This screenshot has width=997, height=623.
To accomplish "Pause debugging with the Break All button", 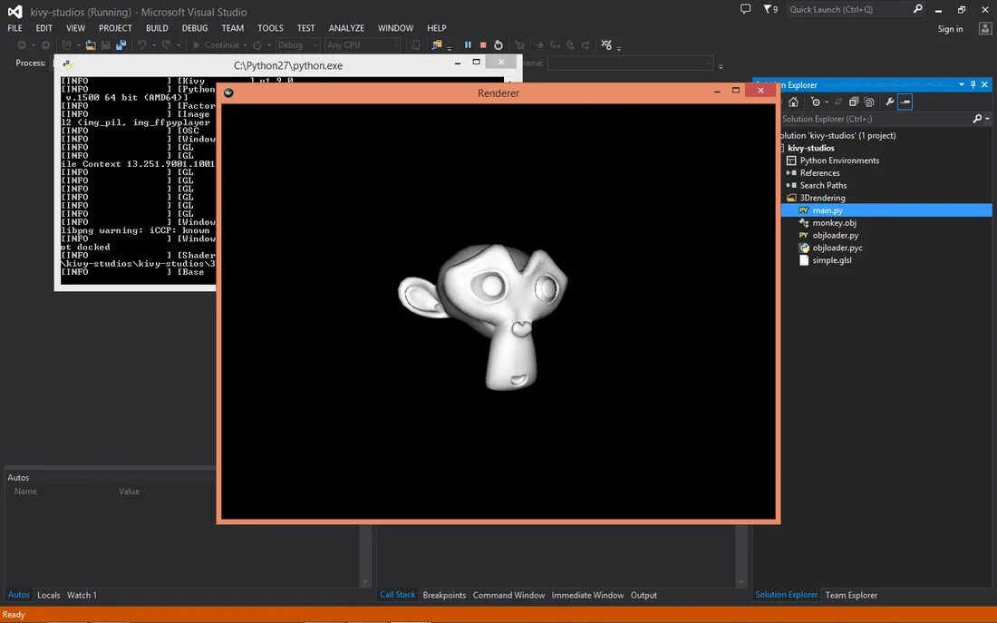I will point(468,45).
